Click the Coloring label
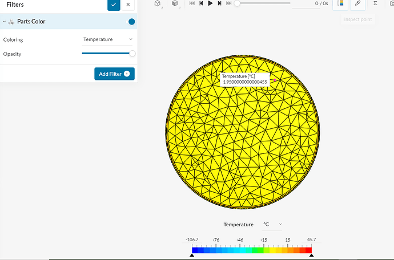The image size is (394, 260). coord(13,40)
